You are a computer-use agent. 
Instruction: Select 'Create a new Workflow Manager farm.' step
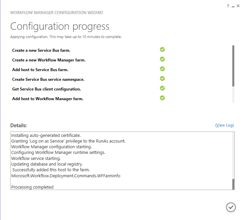49,60
